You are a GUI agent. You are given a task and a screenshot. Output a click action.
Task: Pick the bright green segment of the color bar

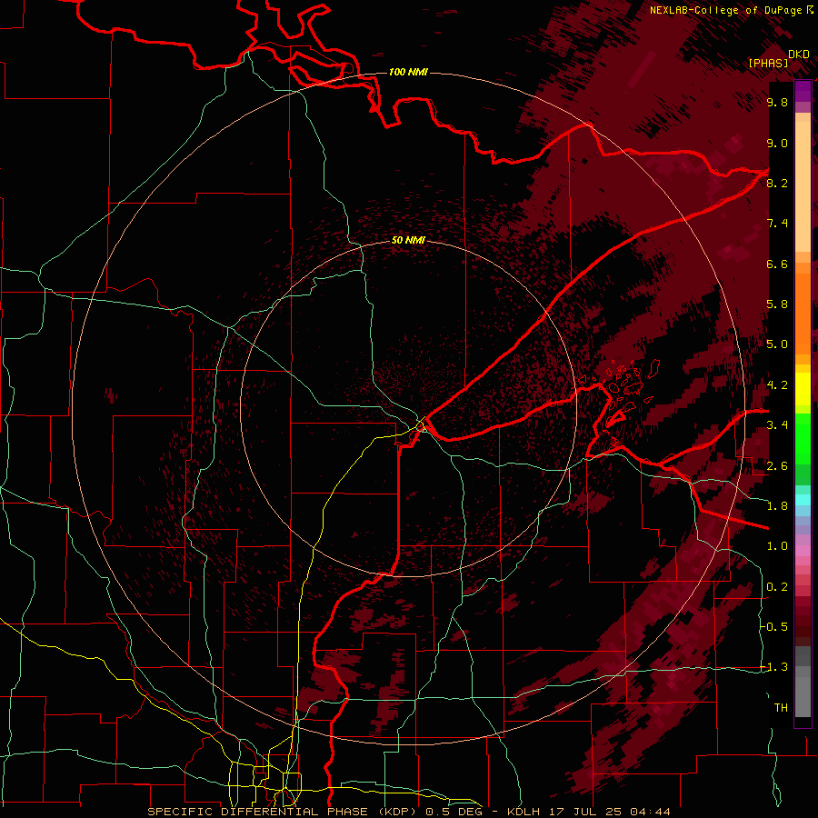point(803,438)
